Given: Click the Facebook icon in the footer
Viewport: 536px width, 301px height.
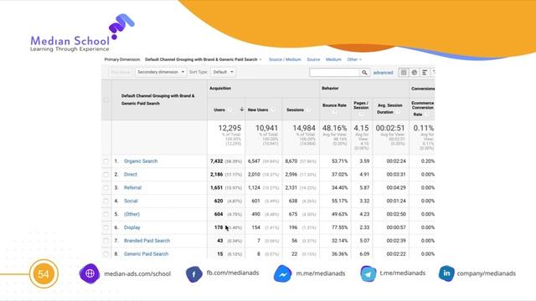Looking at the screenshot, I should pos(193,274).
